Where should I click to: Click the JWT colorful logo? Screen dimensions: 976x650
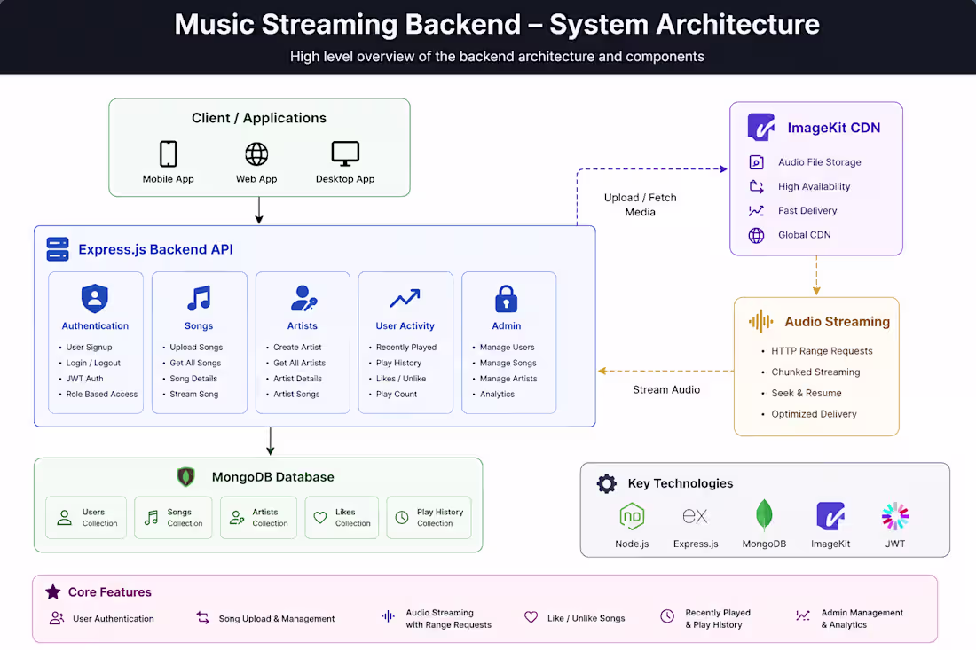[895, 515]
